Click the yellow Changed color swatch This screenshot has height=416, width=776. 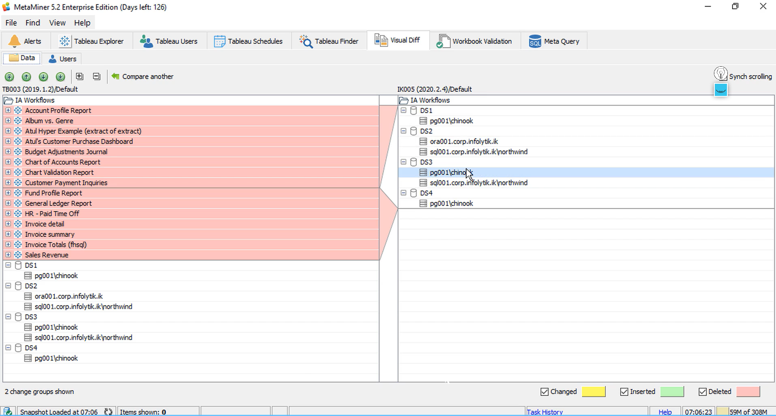pos(594,391)
